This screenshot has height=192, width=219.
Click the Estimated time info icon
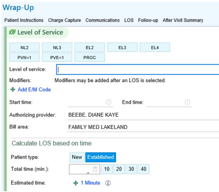click(x=108, y=183)
